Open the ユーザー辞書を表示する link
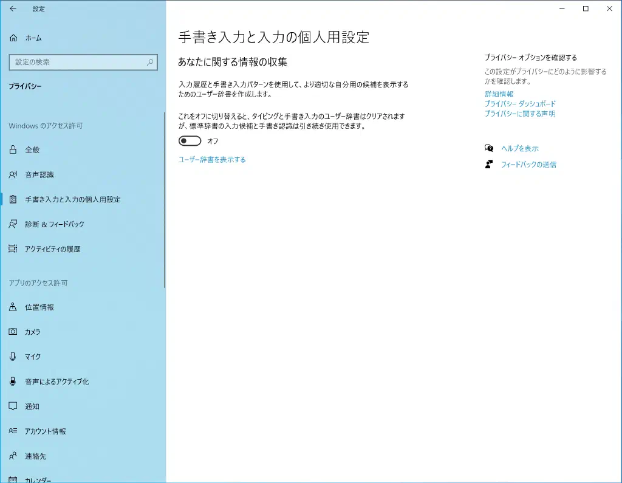The image size is (622, 483). coord(212,160)
